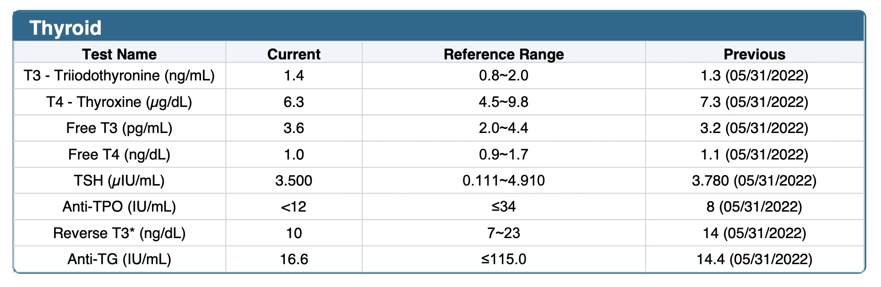881x287 pixels.
Task: Select the Anti-TPO current value <12
Action: pos(294,207)
